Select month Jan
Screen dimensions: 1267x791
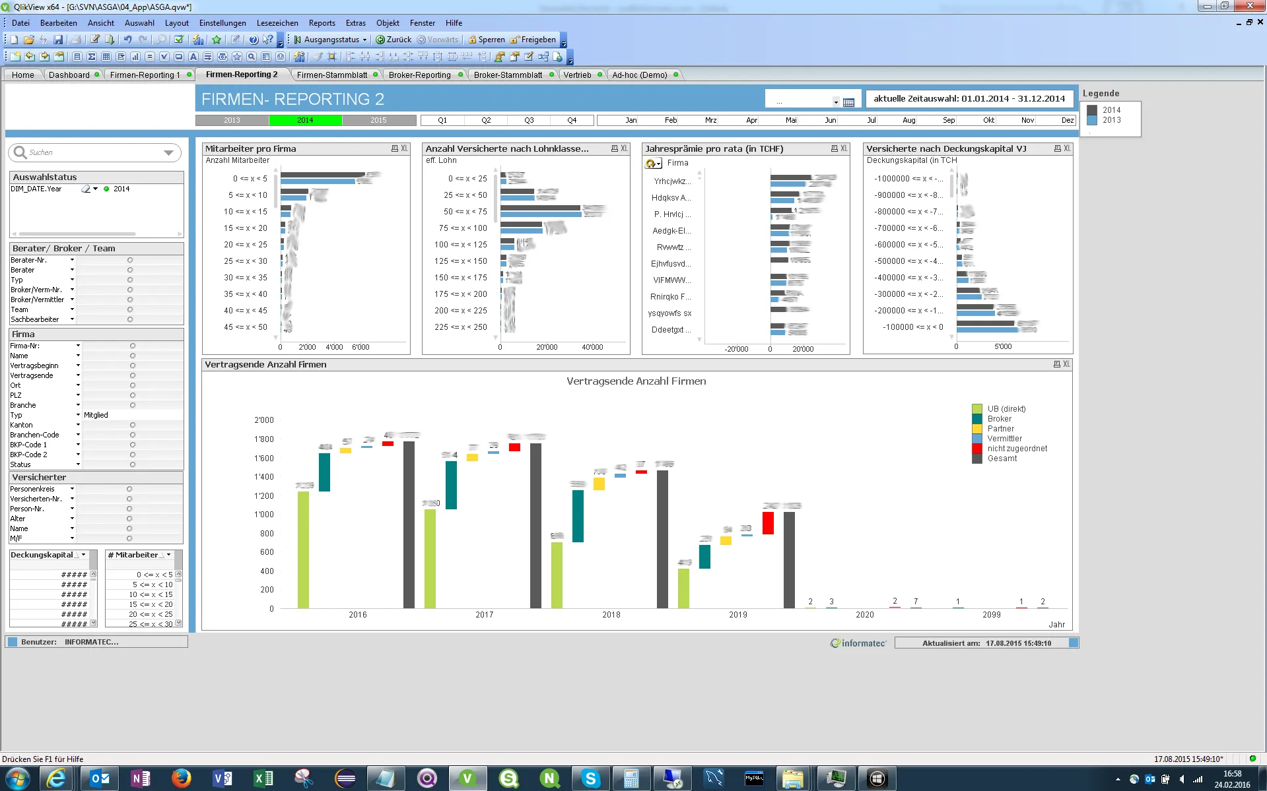pyautogui.click(x=631, y=120)
